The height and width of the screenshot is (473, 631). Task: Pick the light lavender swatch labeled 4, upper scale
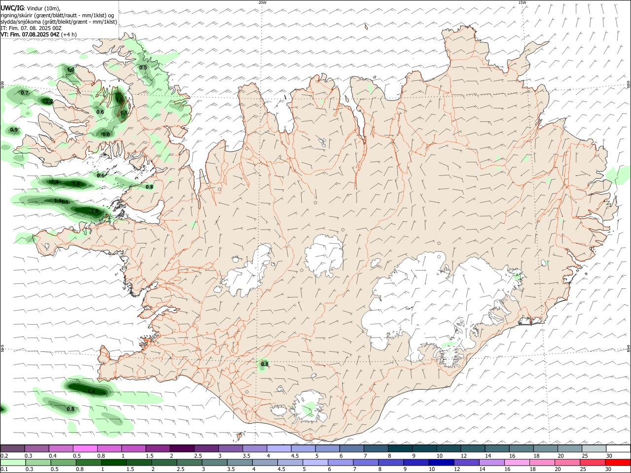[x=279, y=448]
